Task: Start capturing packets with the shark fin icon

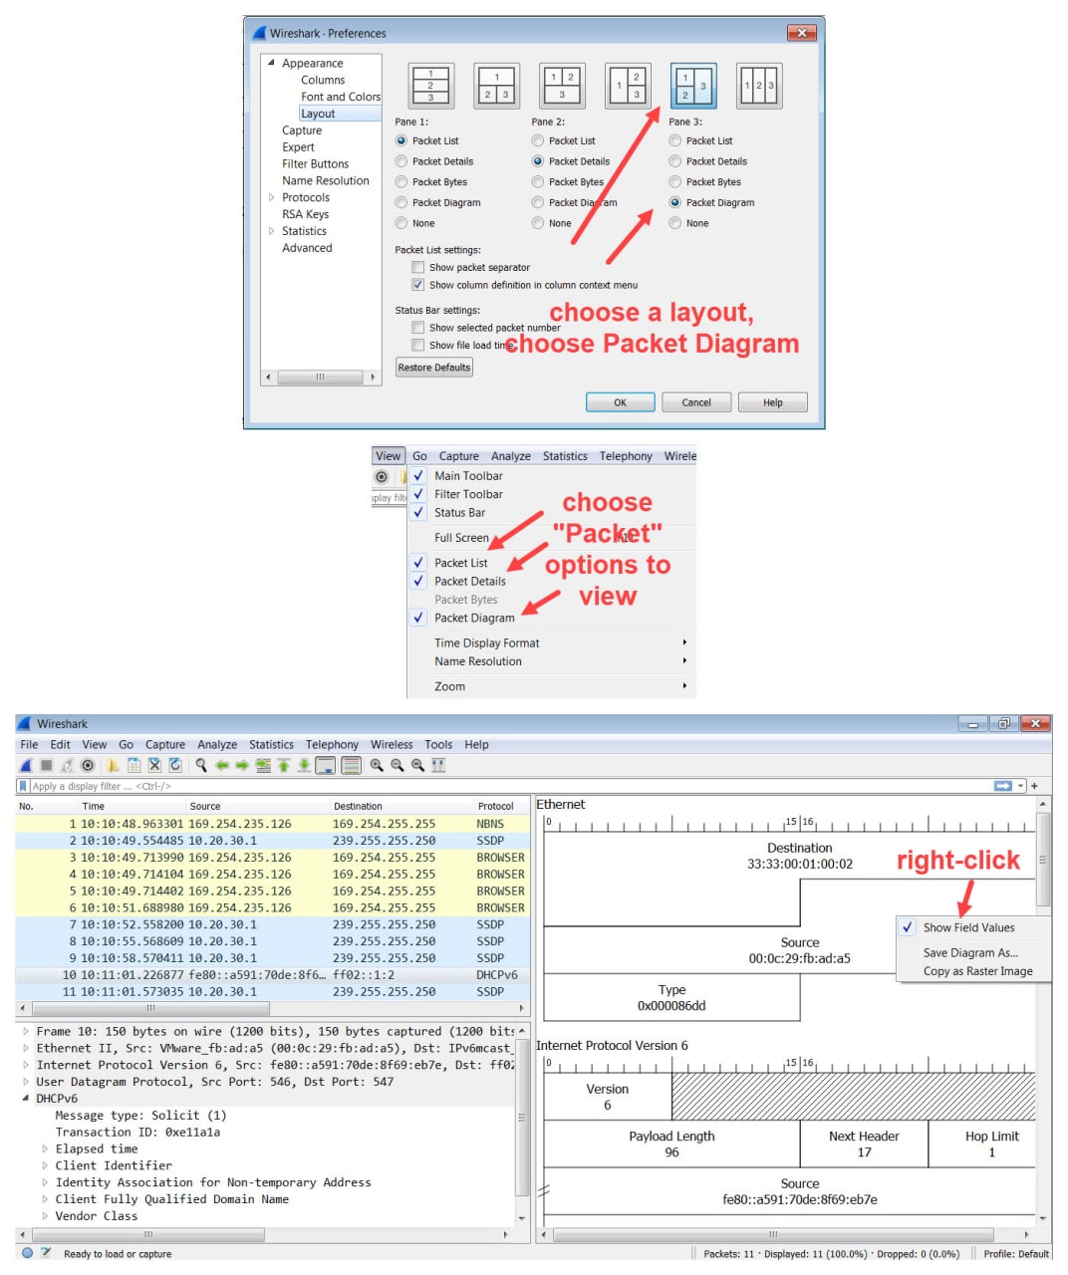Action: 26,765
